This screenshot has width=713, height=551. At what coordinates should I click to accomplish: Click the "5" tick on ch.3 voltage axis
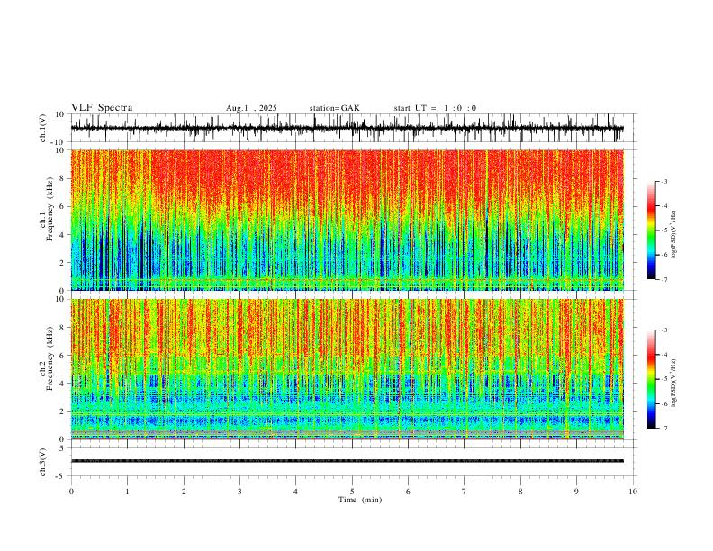click(63, 448)
